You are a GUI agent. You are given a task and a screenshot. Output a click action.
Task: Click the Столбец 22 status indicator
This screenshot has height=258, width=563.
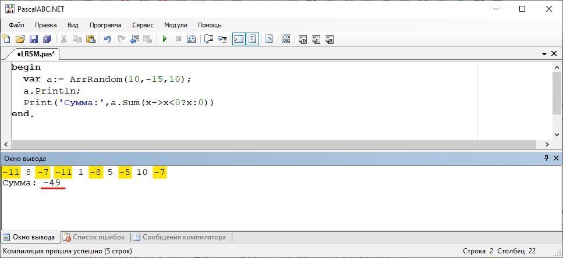pos(516,251)
